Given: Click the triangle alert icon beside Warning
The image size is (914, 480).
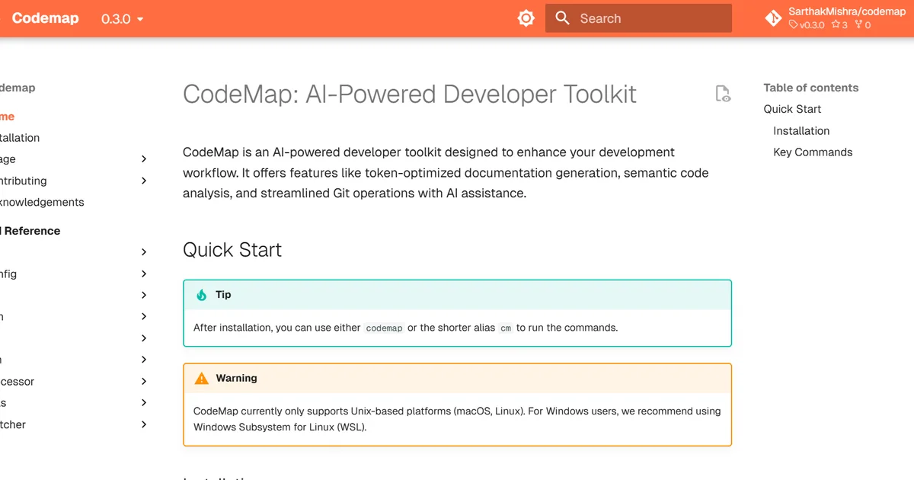Looking at the screenshot, I should coord(202,378).
